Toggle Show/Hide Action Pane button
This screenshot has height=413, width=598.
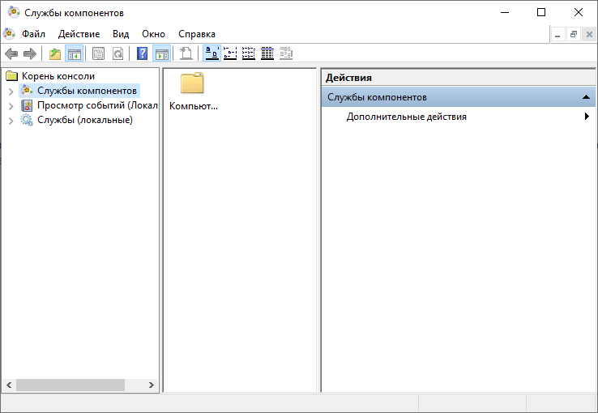[162, 53]
